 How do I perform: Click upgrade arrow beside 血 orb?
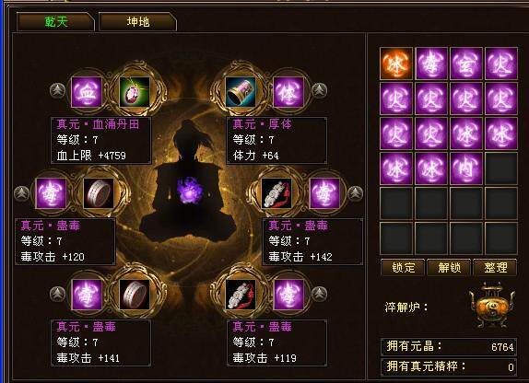click(x=57, y=90)
